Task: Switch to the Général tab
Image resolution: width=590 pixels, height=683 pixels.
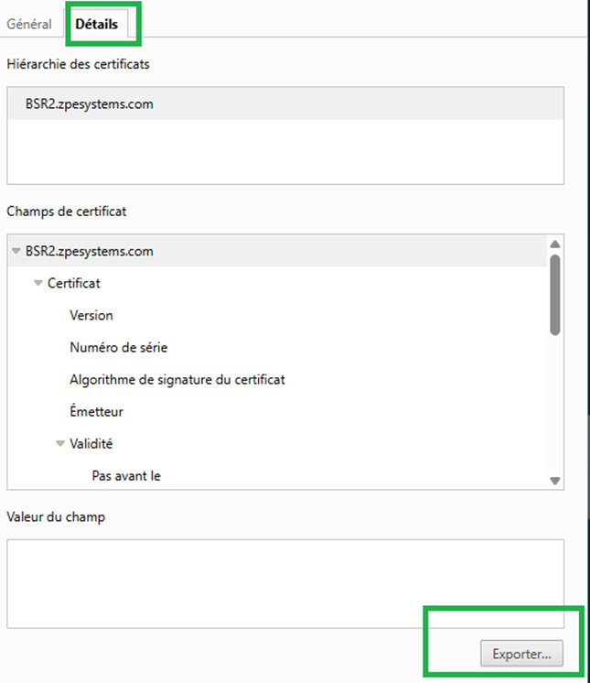Action: point(29,24)
